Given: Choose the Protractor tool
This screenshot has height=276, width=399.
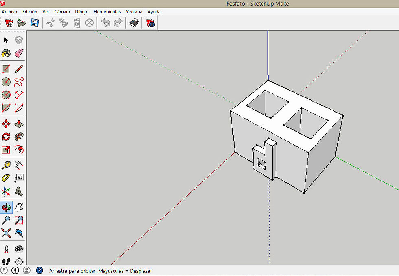Looking at the screenshot, I should [6, 178].
